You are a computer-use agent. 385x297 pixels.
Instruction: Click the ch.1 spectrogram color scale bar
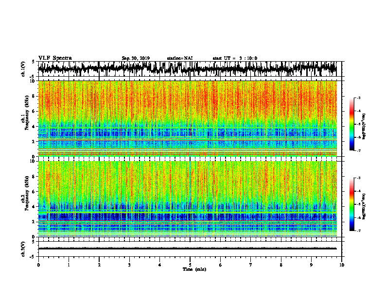tap(351, 124)
